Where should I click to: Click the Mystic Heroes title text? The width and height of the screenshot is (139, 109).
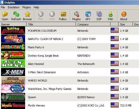[36, 105]
